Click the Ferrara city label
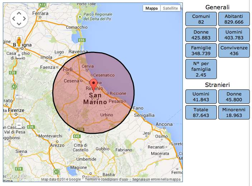252x186 pixels. (x=40, y=13)
